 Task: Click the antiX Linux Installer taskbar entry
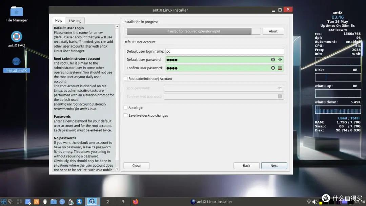pos(211,202)
